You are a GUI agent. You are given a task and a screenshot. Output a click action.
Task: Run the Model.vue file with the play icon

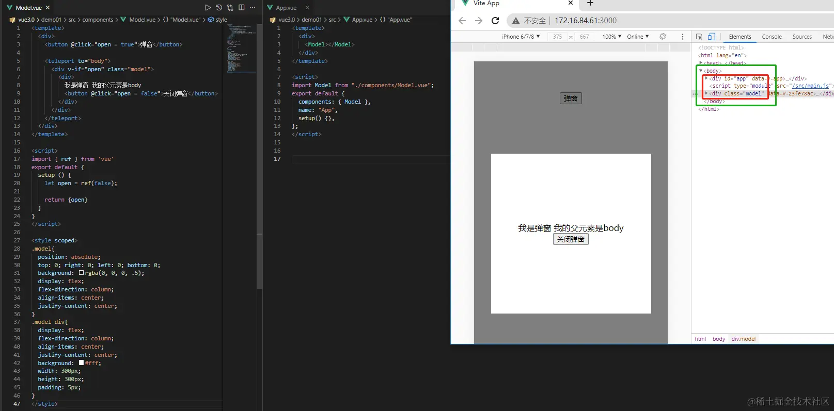point(208,8)
